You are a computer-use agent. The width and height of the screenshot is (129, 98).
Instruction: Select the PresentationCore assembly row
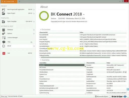click(62, 79)
